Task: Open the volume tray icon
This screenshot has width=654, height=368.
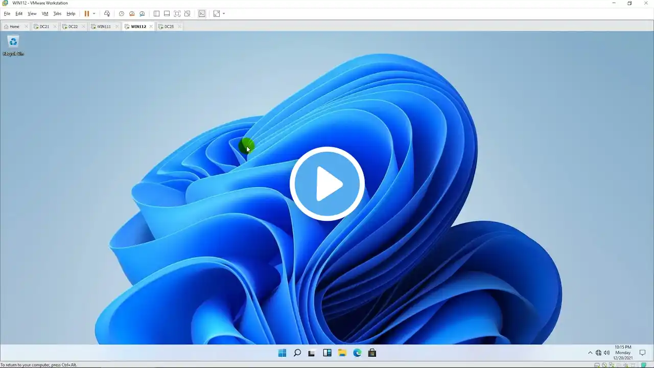Action: (606, 353)
